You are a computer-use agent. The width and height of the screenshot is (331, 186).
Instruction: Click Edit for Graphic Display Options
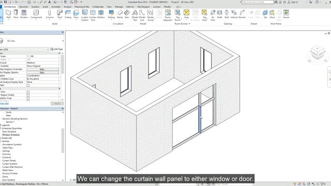(x=42, y=72)
